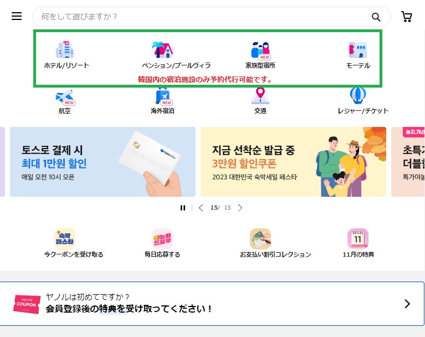Image resolution: width=425 pixels, height=337 pixels.
Task: Open the Toss payment discount banner
Action: [x=103, y=162]
